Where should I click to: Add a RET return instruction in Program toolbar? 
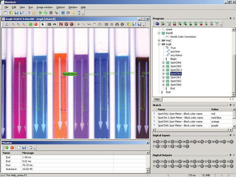coord(174,24)
